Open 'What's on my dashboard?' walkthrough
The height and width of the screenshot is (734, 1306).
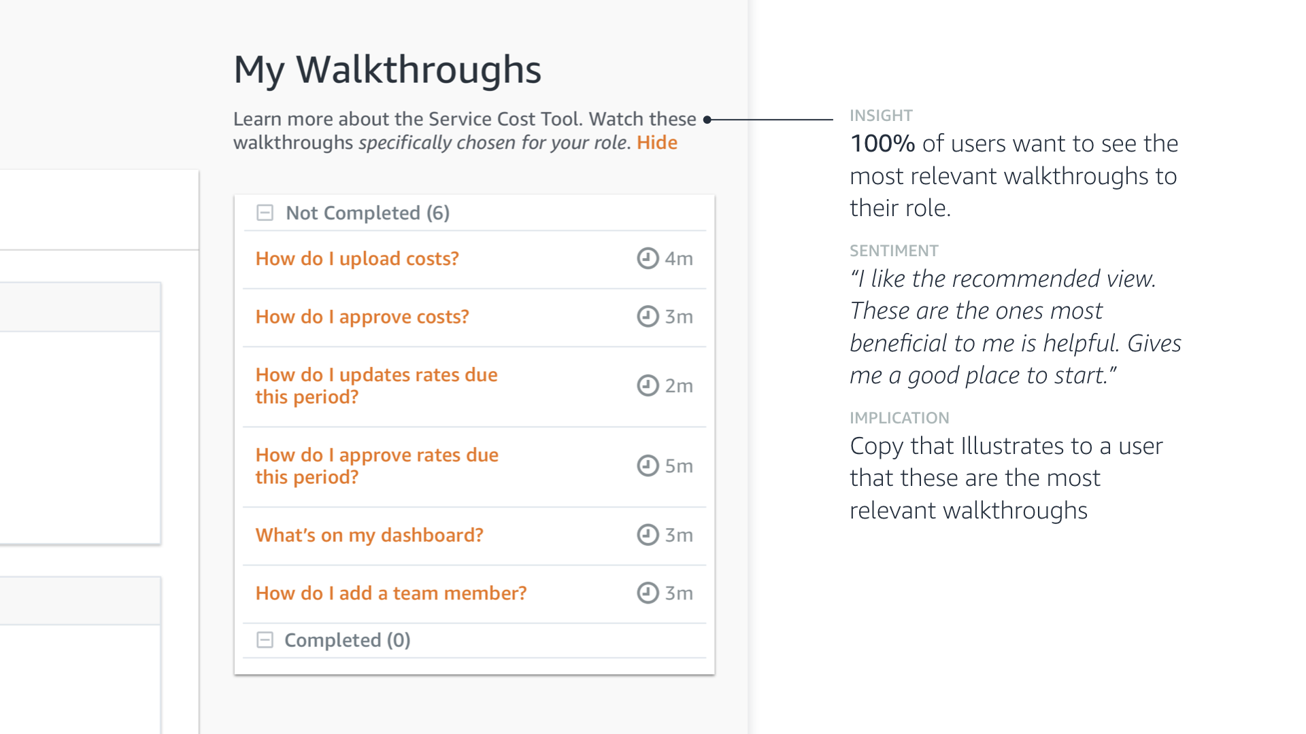coord(369,536)
